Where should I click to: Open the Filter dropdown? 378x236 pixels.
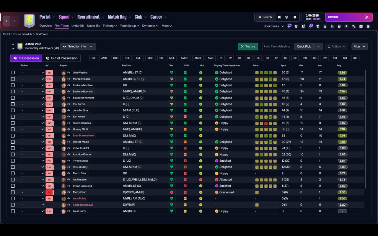tap(359, 47)
